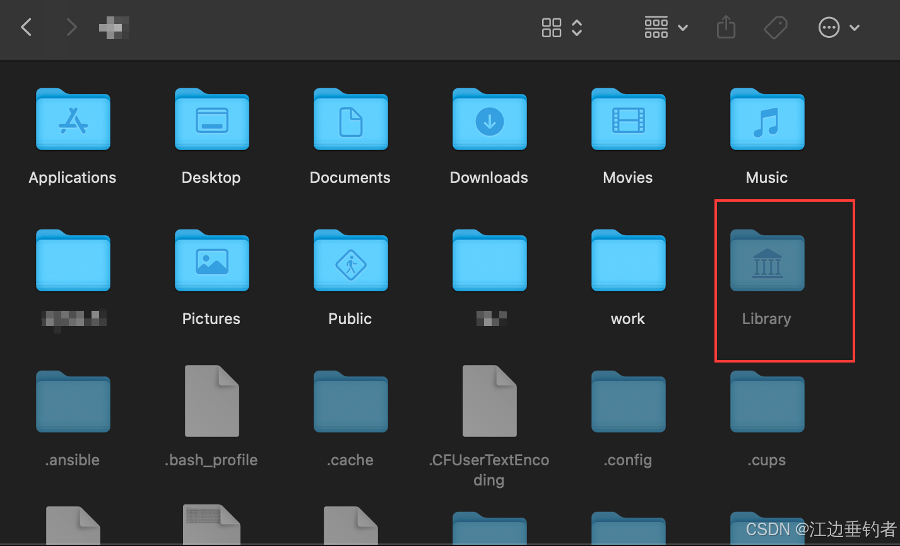Click the Public label text
Screen dimensions: 900x546
pos(350,319)
